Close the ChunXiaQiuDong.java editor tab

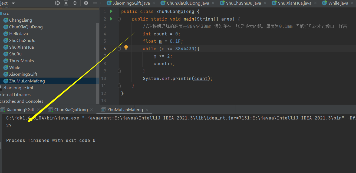(x=213, y=3)
